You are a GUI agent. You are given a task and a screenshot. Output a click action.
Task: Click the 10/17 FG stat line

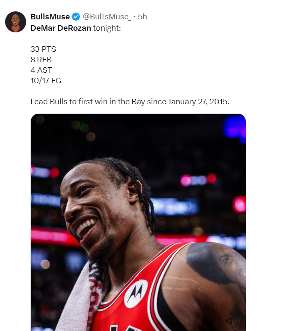(46, 81)
